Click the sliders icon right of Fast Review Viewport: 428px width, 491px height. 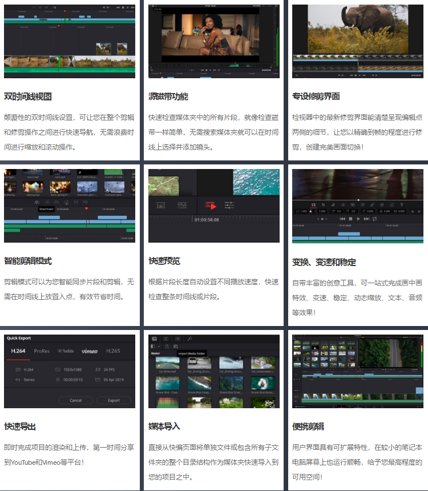229,204
